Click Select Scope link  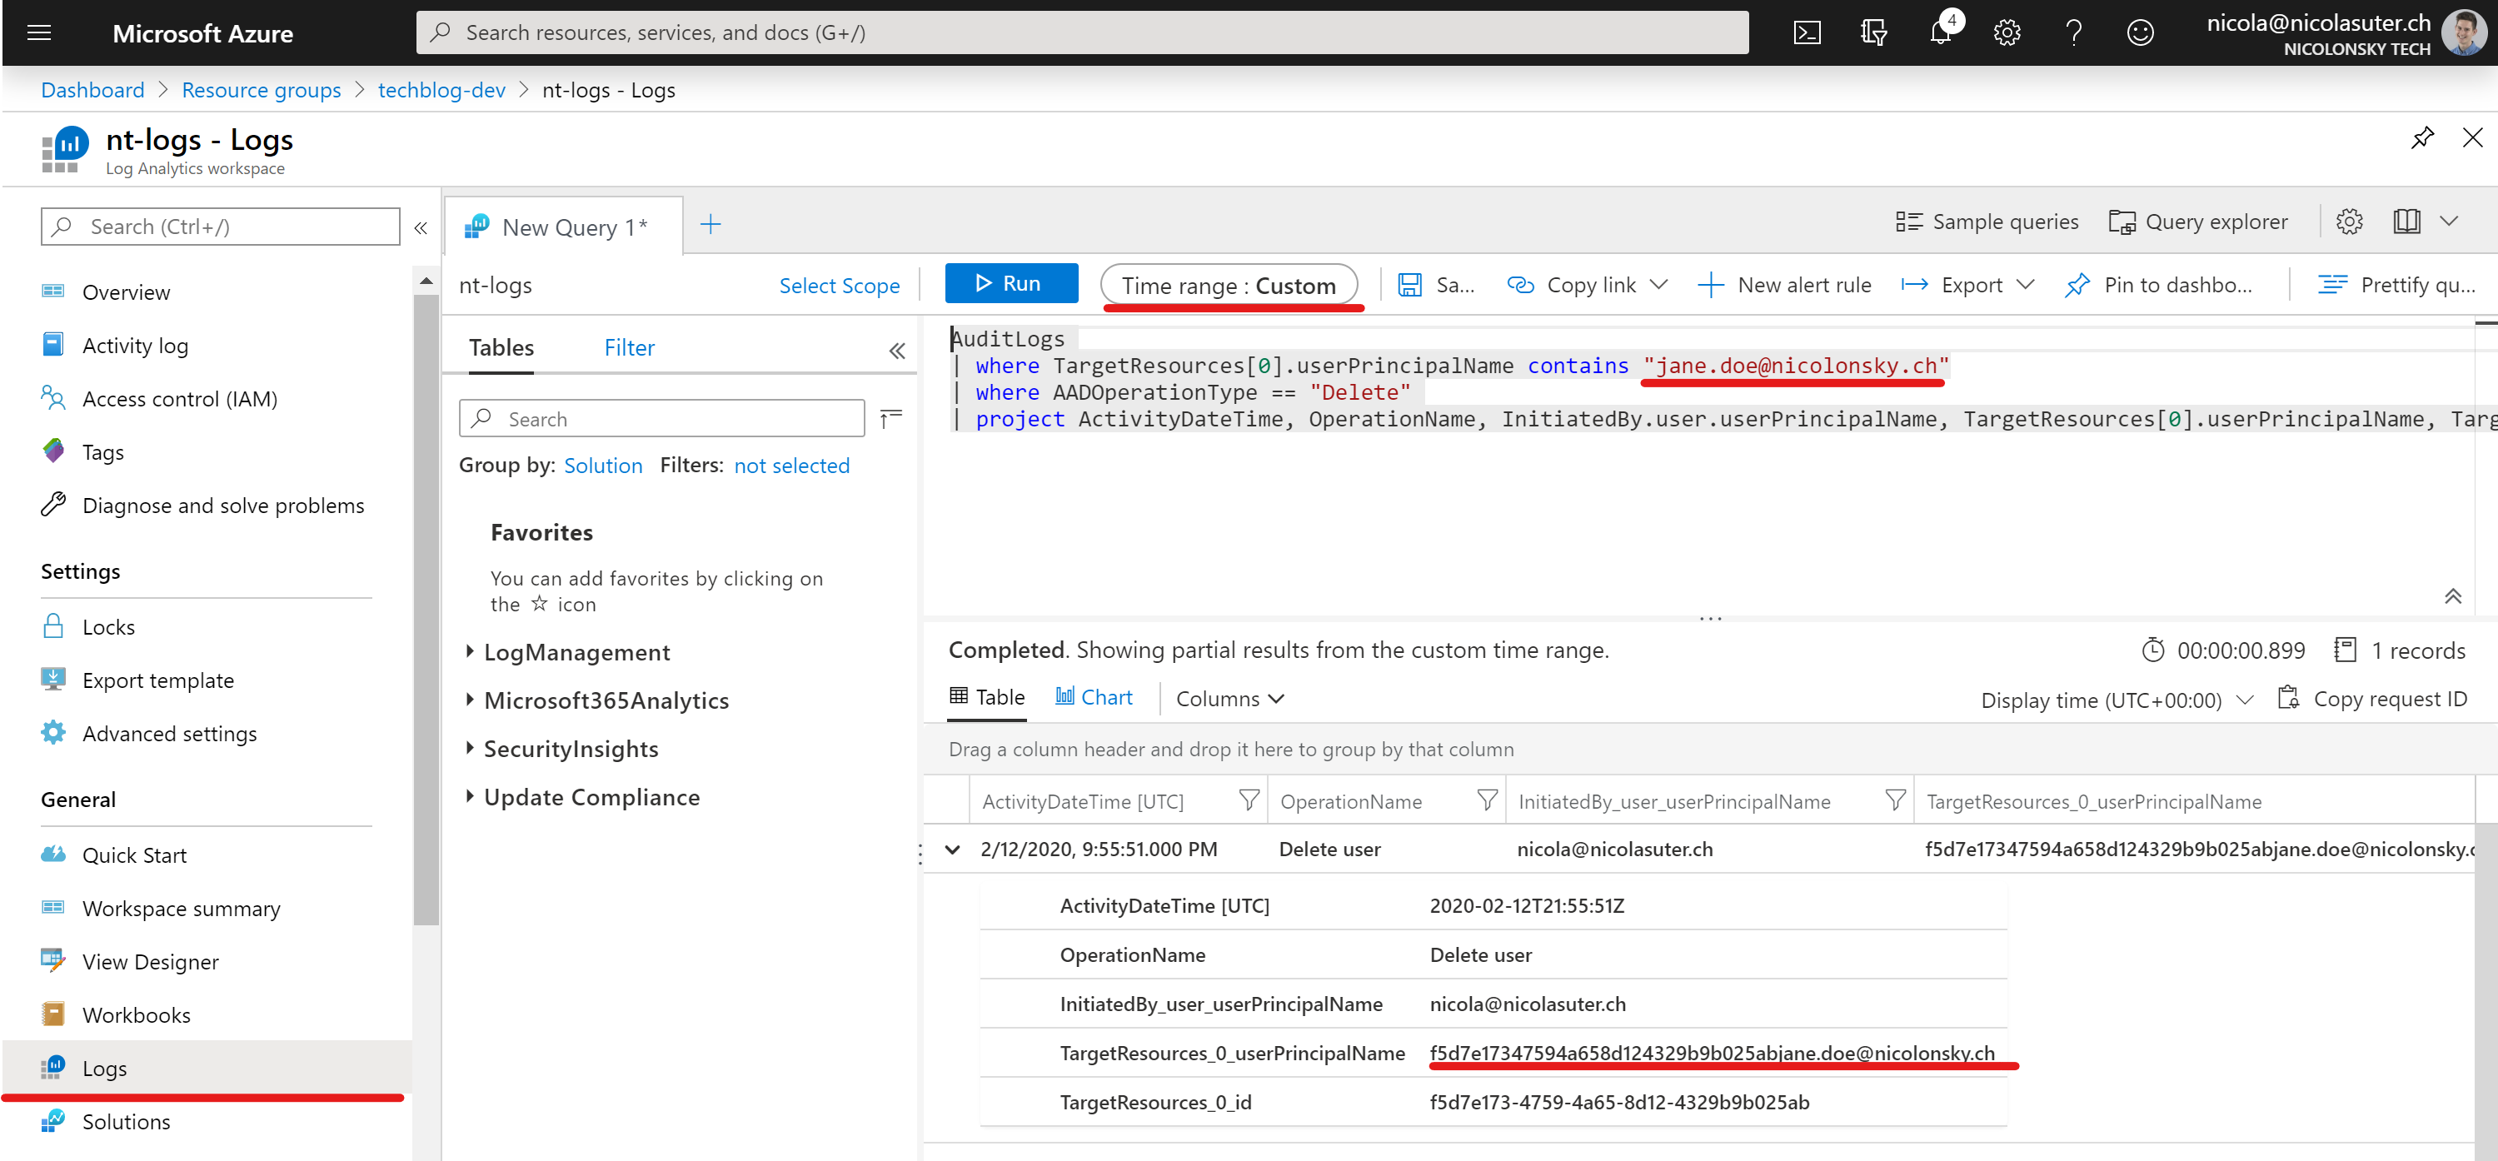click(x=839, y=285)
